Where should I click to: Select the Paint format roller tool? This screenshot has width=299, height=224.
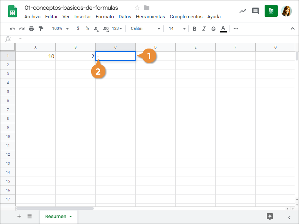41,29
